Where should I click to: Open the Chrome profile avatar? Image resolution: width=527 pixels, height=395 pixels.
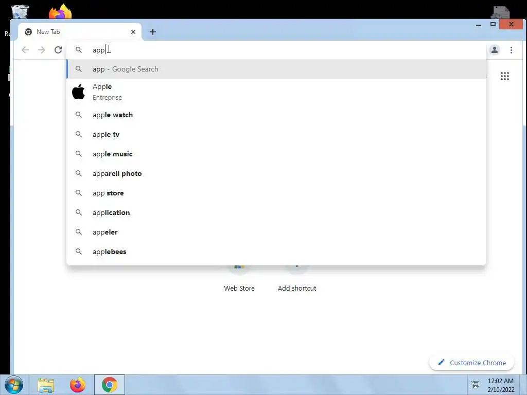495,50
